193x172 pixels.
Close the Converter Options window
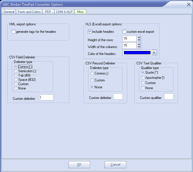tap(189, 5)
